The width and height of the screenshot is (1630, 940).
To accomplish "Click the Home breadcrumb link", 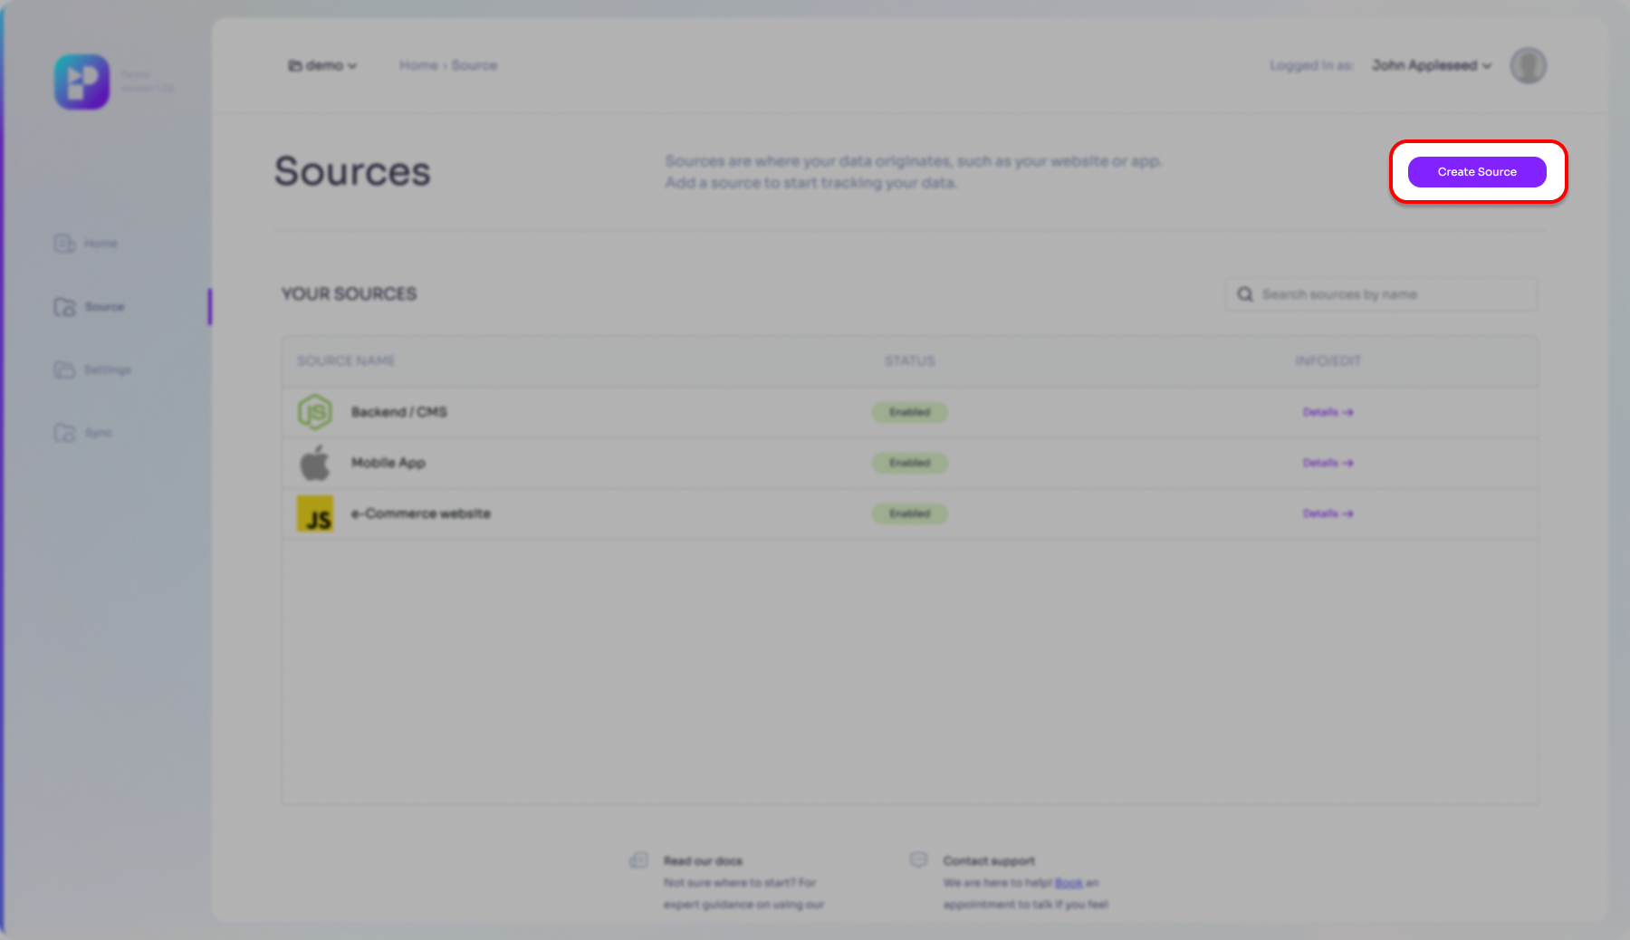I will point(418,65).
